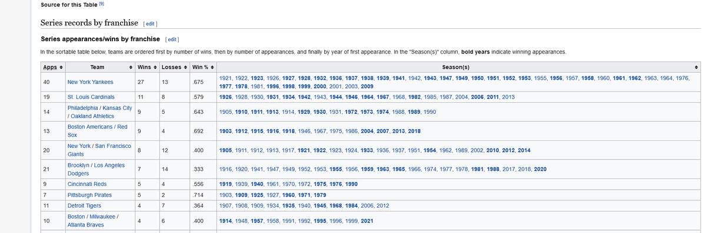This screenshot has width=706, height=233.
Task: Open Detroit Tigers team link
Action: click(x=84, y=205)
